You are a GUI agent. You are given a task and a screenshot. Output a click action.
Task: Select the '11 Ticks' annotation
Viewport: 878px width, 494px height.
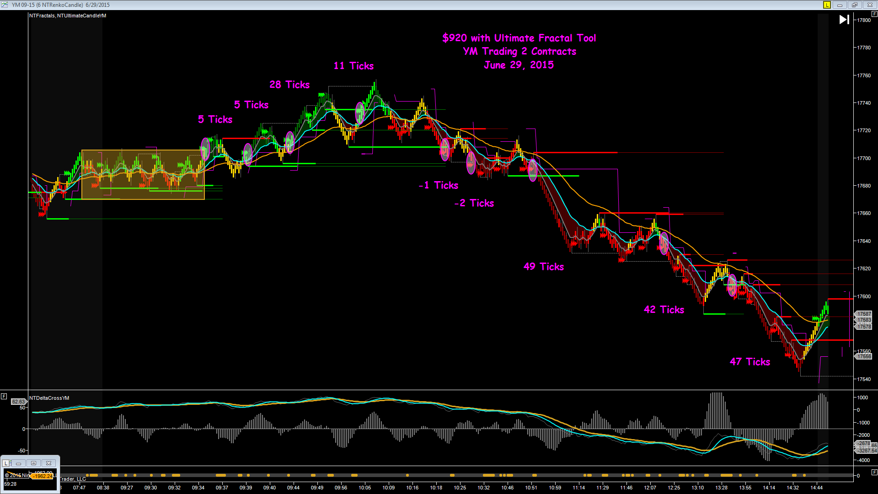[353, 66]
